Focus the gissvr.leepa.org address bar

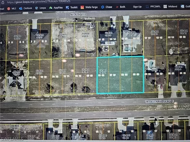[38, 2]
